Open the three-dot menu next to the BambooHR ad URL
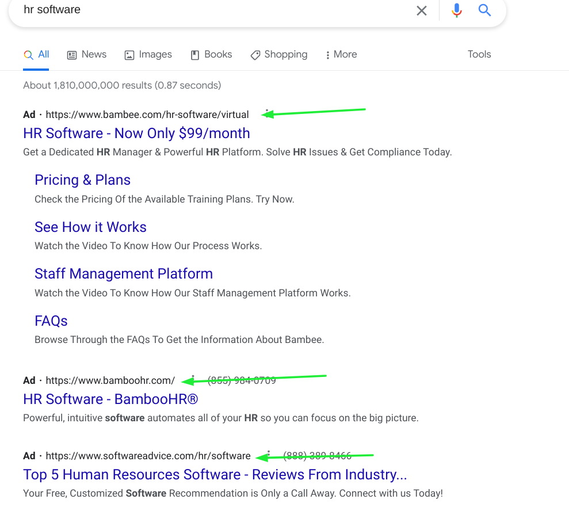 click(x=193, y=380)
